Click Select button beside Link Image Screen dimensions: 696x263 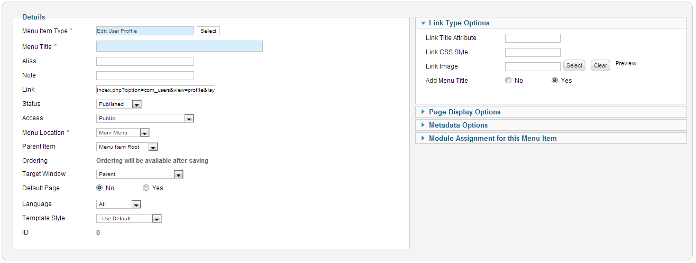pyautogui.click(x=574, y=66)
